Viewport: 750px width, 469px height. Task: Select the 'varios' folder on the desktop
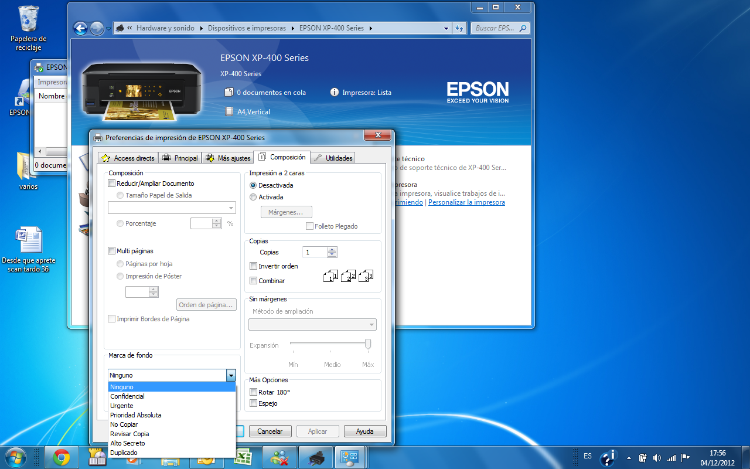pos(28,171)
